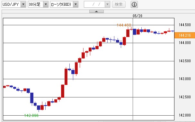Viewport: 195px width, 122px height.
Task: Click the info icon button
Action: point(134,4)
